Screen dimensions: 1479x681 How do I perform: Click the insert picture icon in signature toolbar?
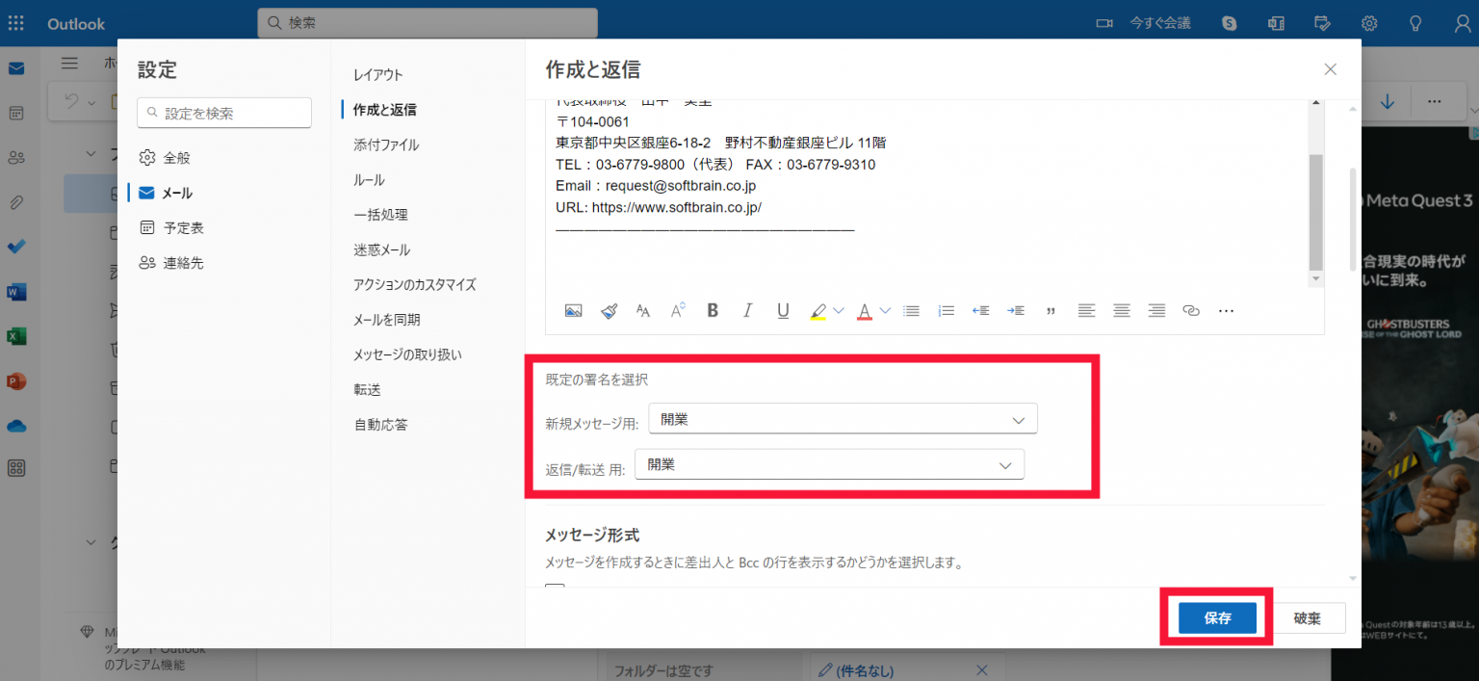coord(573,310)
